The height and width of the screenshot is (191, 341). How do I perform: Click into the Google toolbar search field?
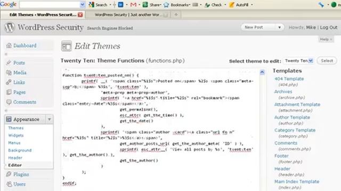(x=50, y=5)
